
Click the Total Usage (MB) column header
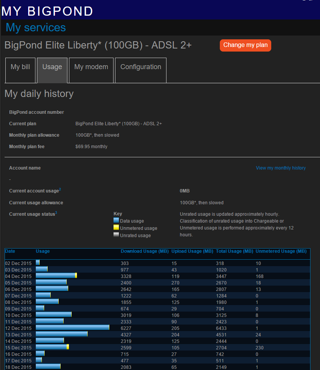click(x=234, y=251)
